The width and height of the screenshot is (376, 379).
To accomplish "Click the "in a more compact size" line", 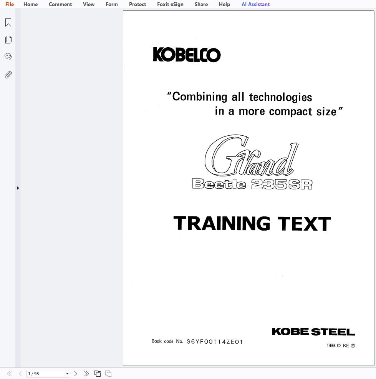I will [279, 111].
